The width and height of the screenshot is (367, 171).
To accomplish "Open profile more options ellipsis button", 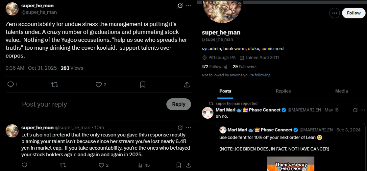I will pos(334,13).
